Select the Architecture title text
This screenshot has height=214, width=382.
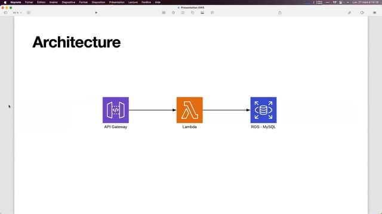[76, 42]
